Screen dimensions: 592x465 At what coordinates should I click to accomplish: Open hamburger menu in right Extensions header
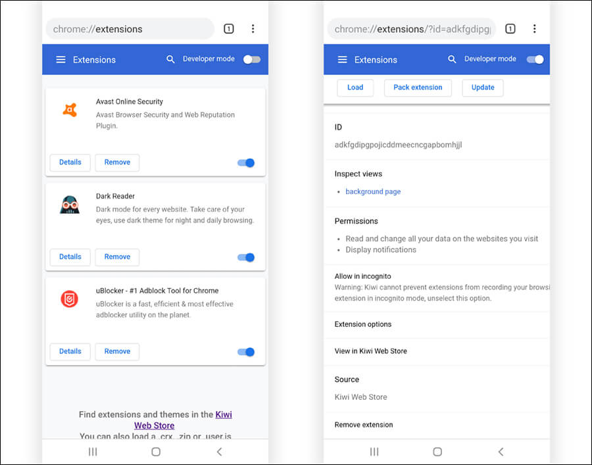tap(343, 60)
